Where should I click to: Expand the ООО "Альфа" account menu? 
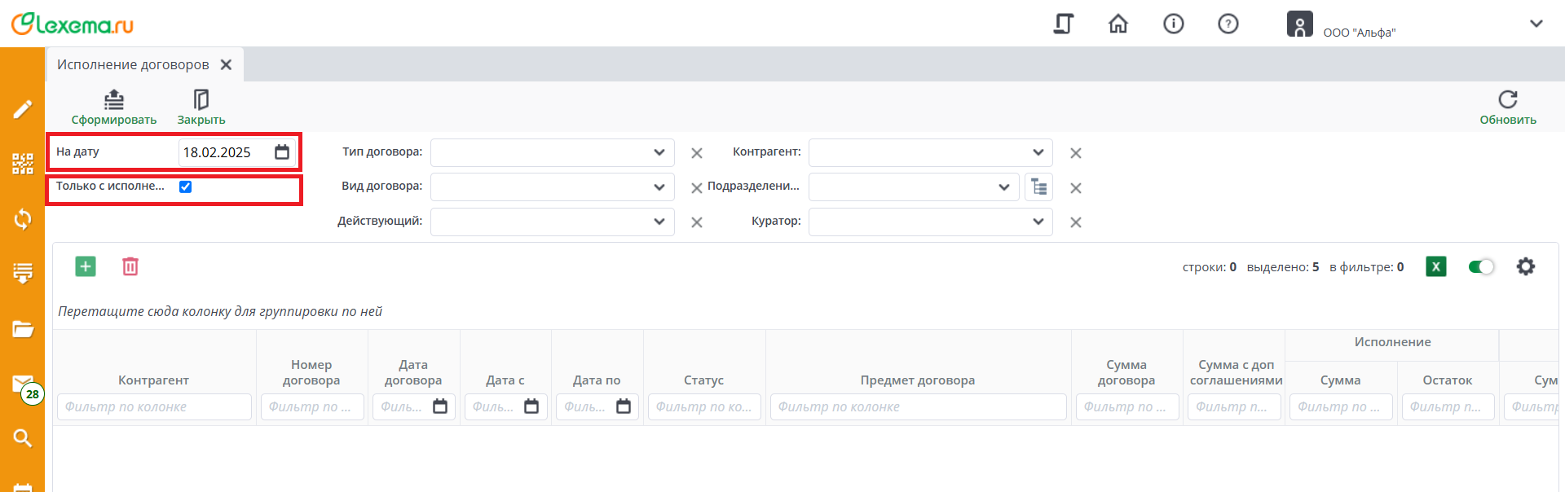click(1536, 24)
